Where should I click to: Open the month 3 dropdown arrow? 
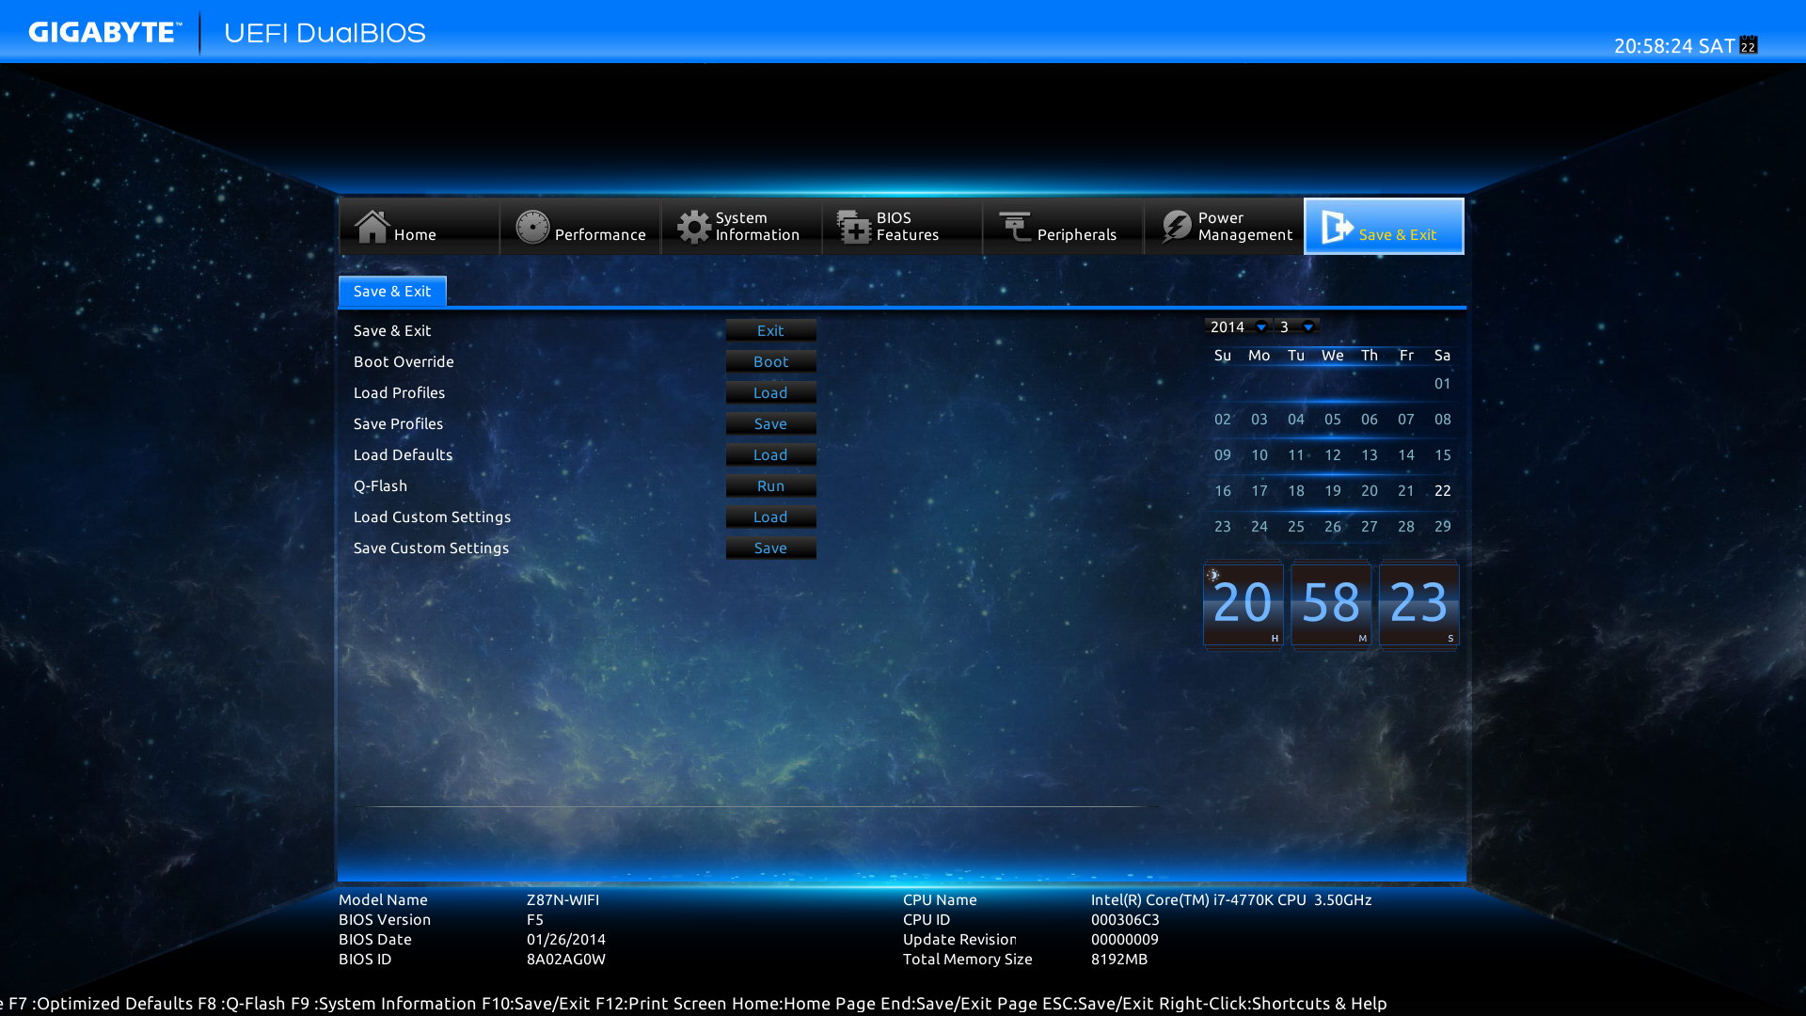pyautogui.click(x=1307, y=327)
